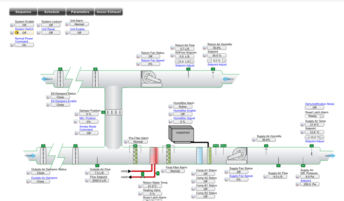The height and width of the screenshot is (201, 344).
Task: Increase the RAFlow setpoint adjust with plus
Action: [192, 61]
